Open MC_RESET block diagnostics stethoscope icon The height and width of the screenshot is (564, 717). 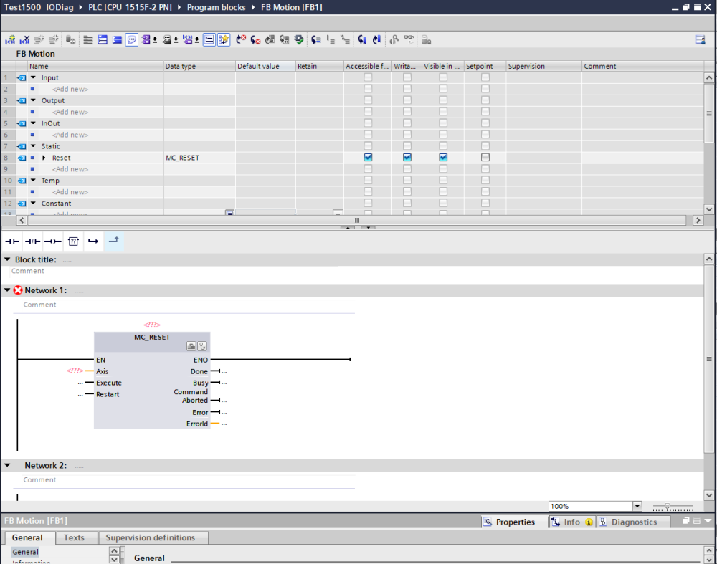[202, 346]
